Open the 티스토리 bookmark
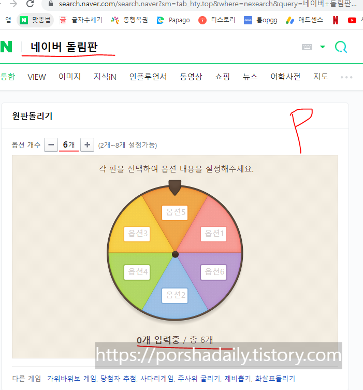The height and width of the screenshot is (390, 363). (x=216, y=20)
